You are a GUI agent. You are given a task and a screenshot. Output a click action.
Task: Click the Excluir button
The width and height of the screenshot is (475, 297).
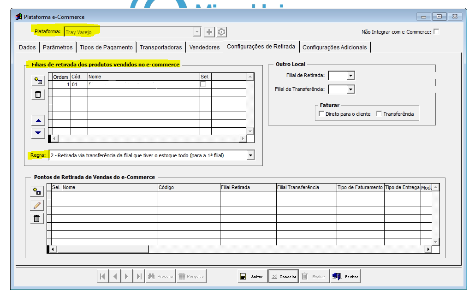pos(315,276)
